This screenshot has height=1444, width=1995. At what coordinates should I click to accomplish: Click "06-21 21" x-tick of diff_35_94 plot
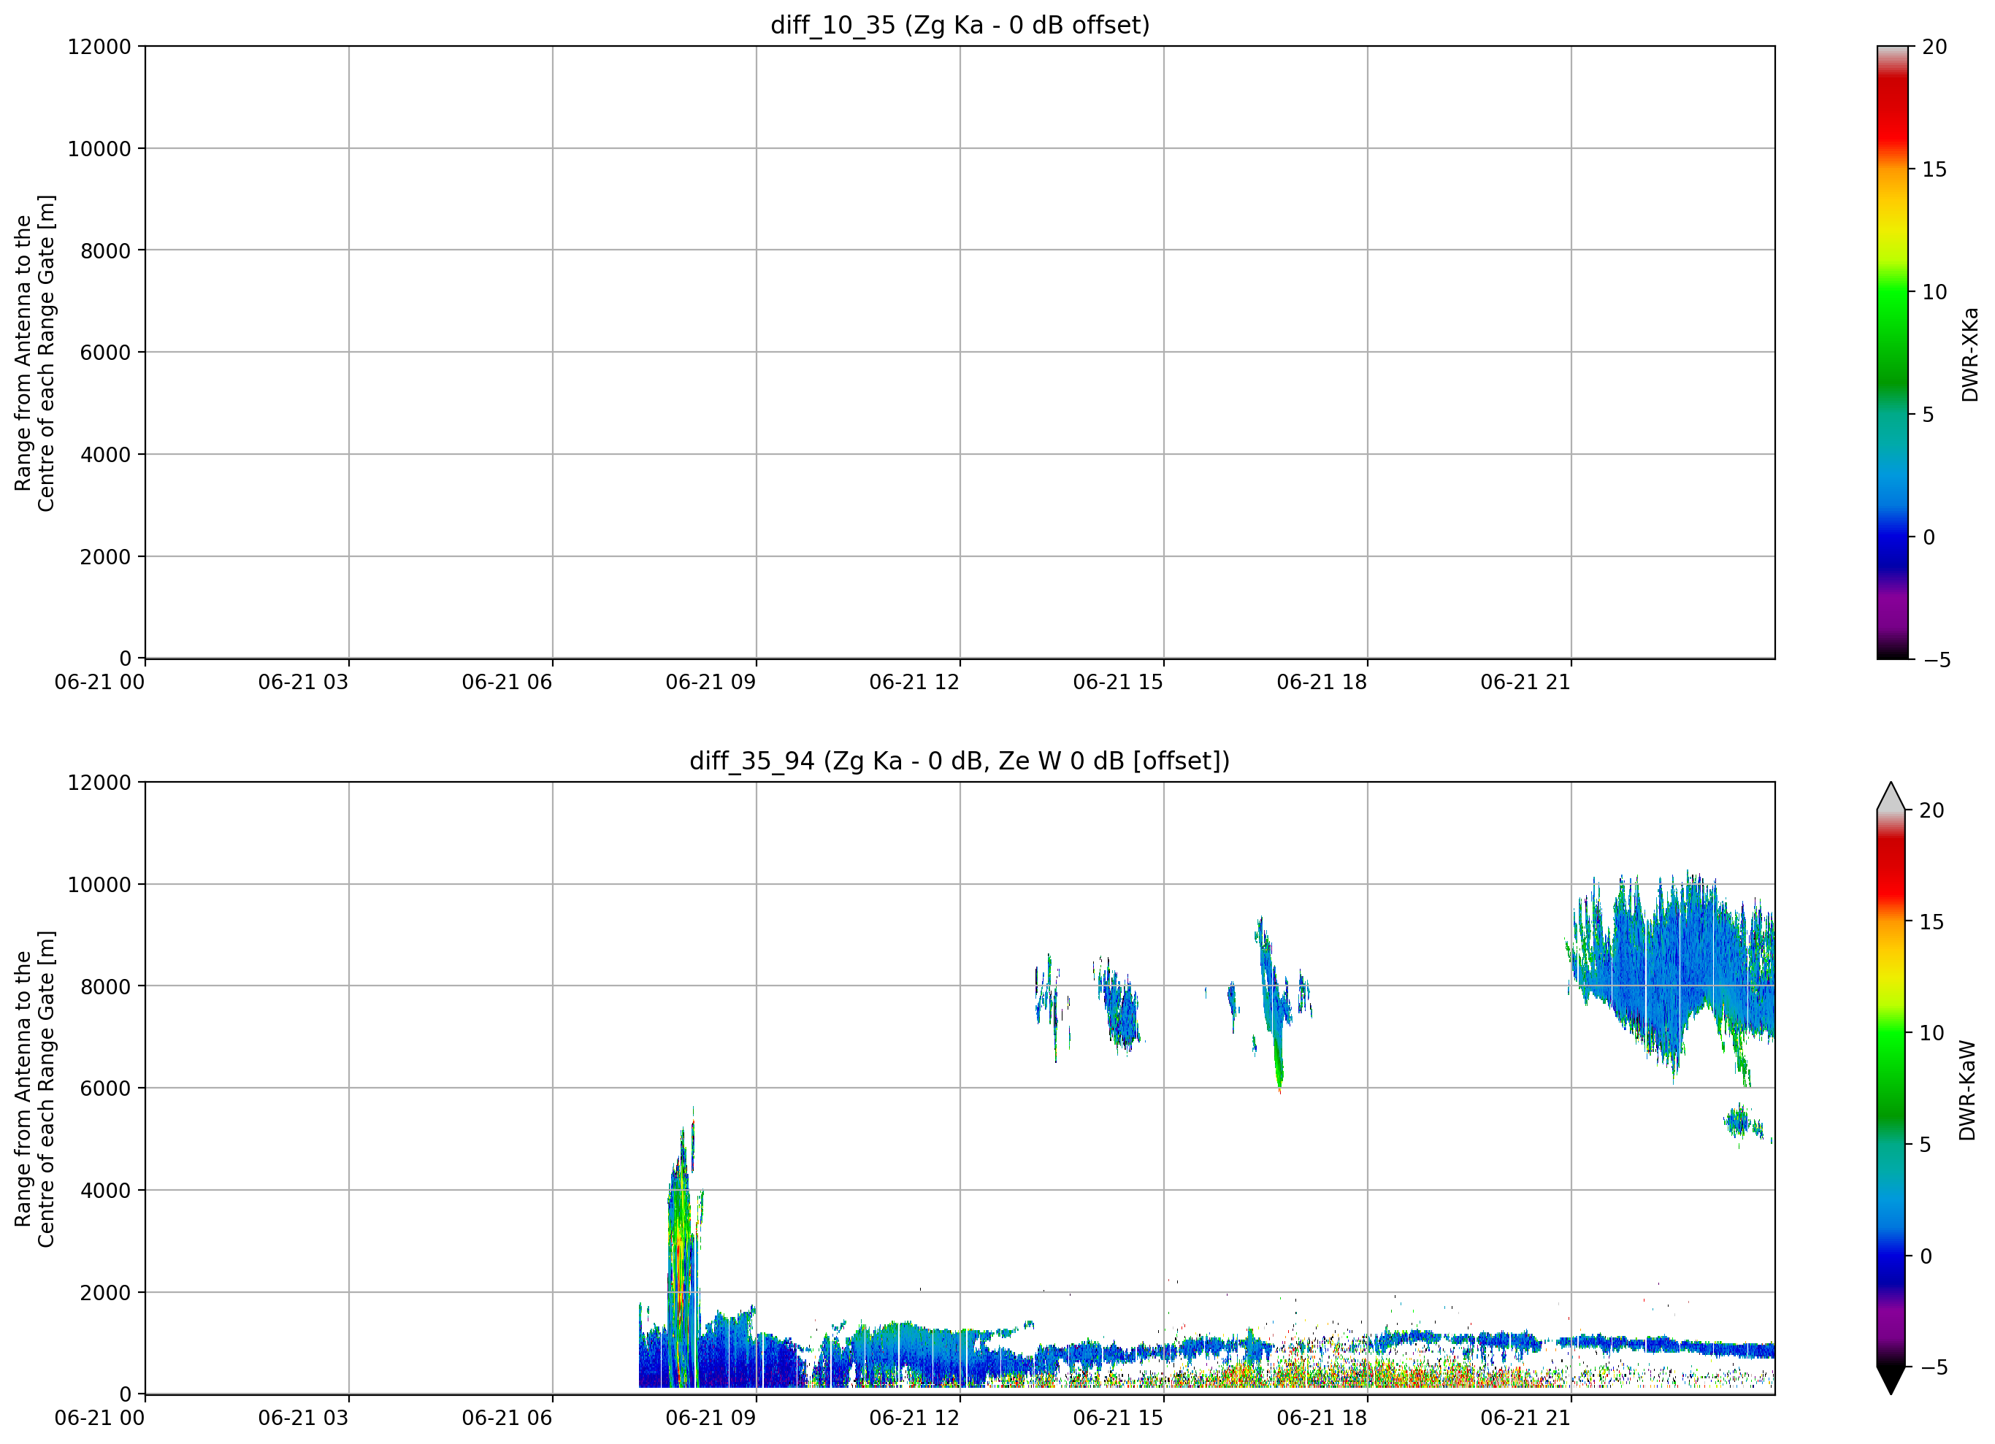pos(1526,1418)
